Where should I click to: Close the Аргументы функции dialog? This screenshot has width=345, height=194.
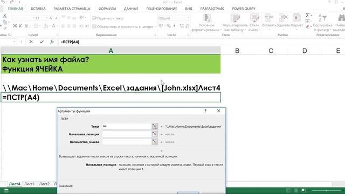point(218,111)
